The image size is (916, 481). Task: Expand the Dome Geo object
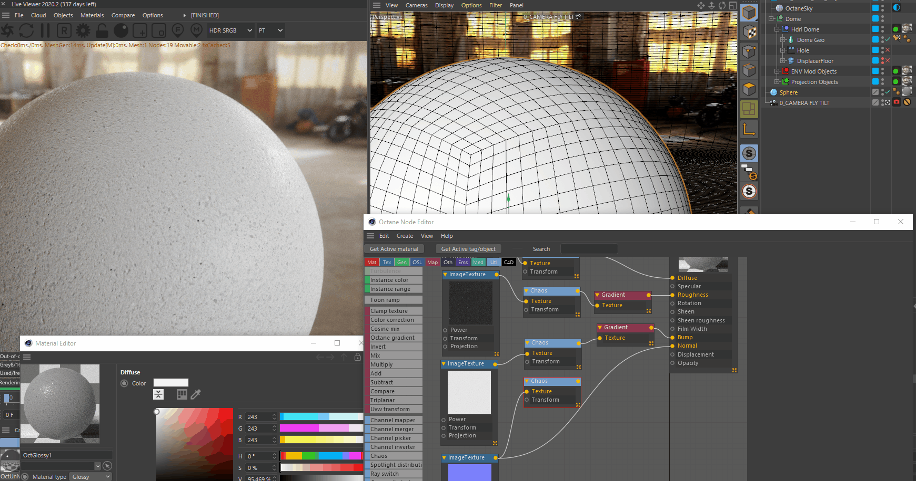tap(783, 40)
